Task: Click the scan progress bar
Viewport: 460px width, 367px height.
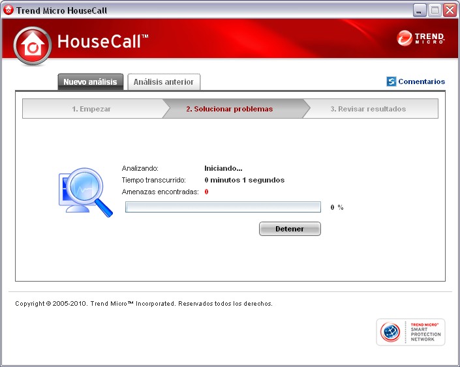Action: 223,207
